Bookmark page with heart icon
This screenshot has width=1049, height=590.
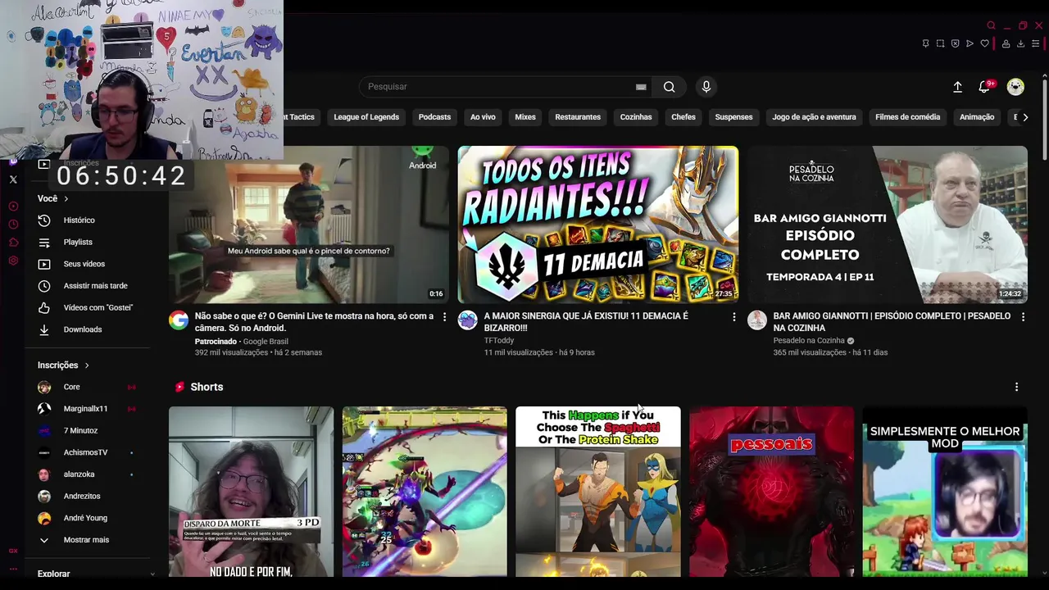[x=984, y=43]
